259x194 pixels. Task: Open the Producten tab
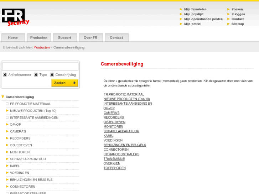(39, 38)
